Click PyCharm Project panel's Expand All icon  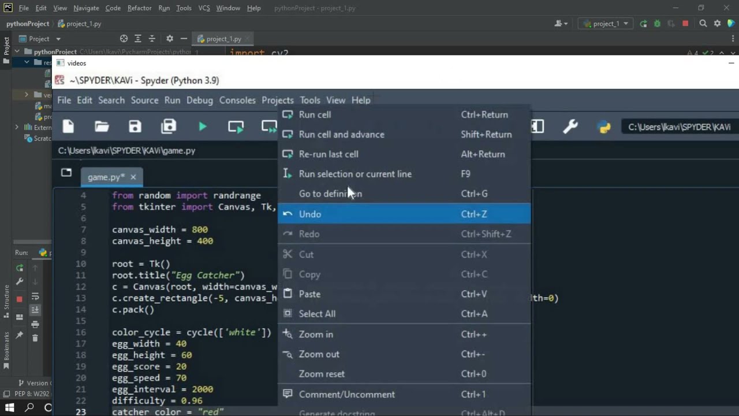[x=138, y=39]
